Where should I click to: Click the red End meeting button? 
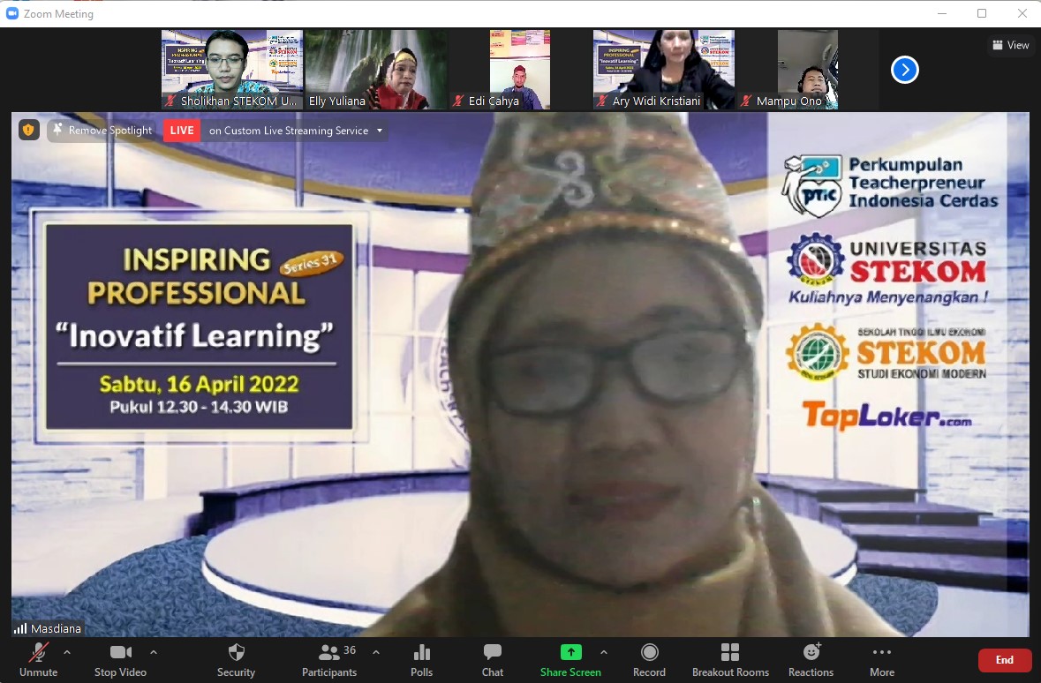(x=1005, y=660)
